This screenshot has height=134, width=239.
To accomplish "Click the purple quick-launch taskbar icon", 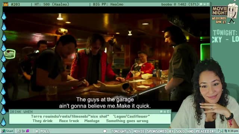I will 28,131.
